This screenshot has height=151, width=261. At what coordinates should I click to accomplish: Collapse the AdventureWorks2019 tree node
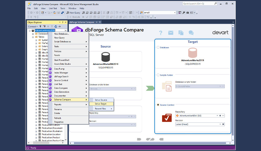[30, 31]
